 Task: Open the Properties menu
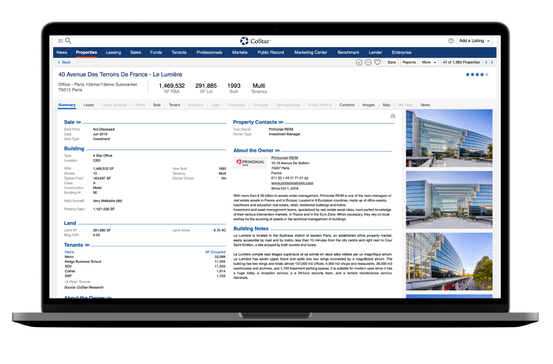pos(87,53)
